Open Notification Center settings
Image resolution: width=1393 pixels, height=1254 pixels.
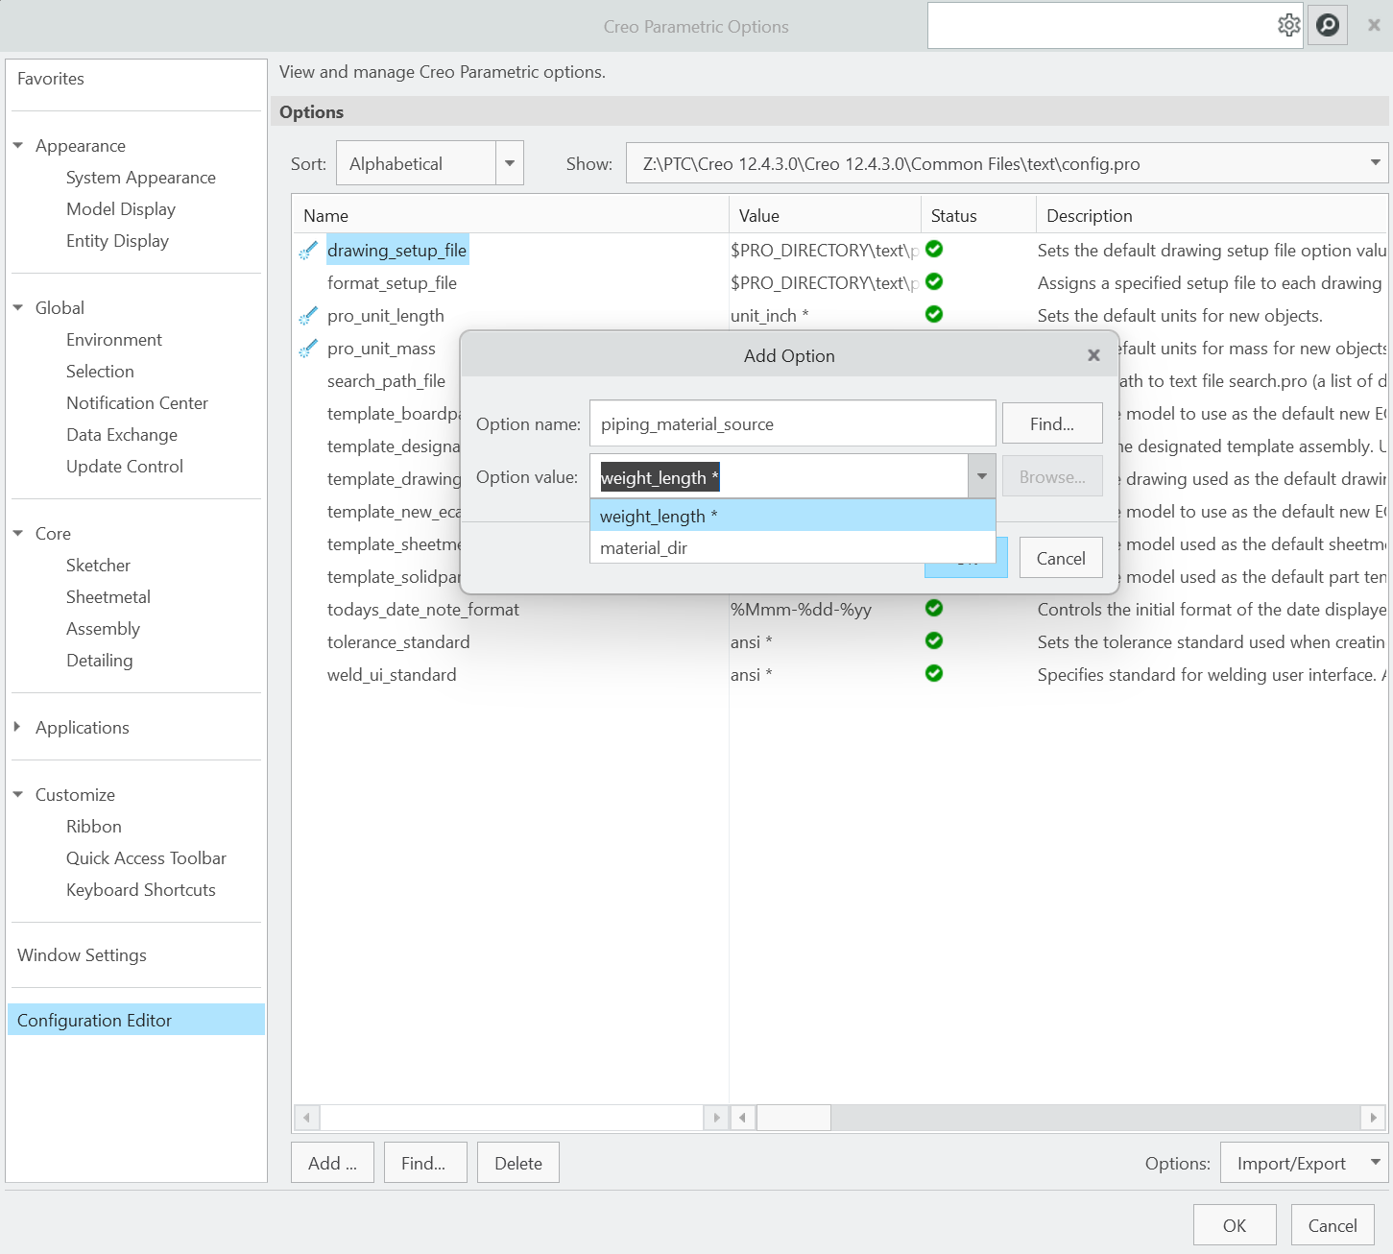pos(137,403)
